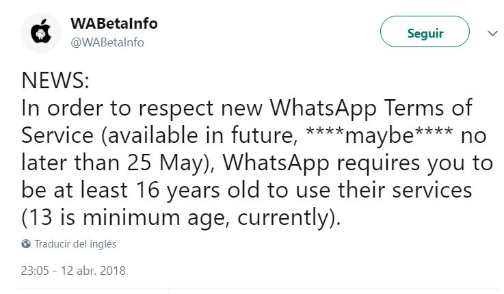Image resolution: width=504 pixels, height=294 pixels.
Task: Click the globe translate icon
Action: click(26, 243)
